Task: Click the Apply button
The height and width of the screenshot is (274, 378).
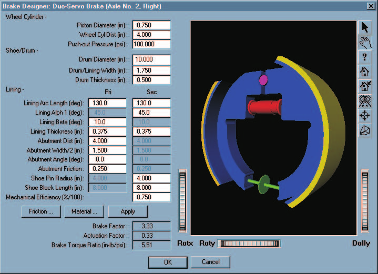Action: [x=128, y=211]
